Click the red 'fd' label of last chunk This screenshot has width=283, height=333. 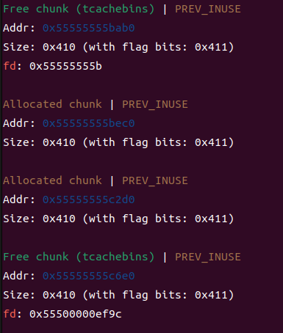click(10, 314)
